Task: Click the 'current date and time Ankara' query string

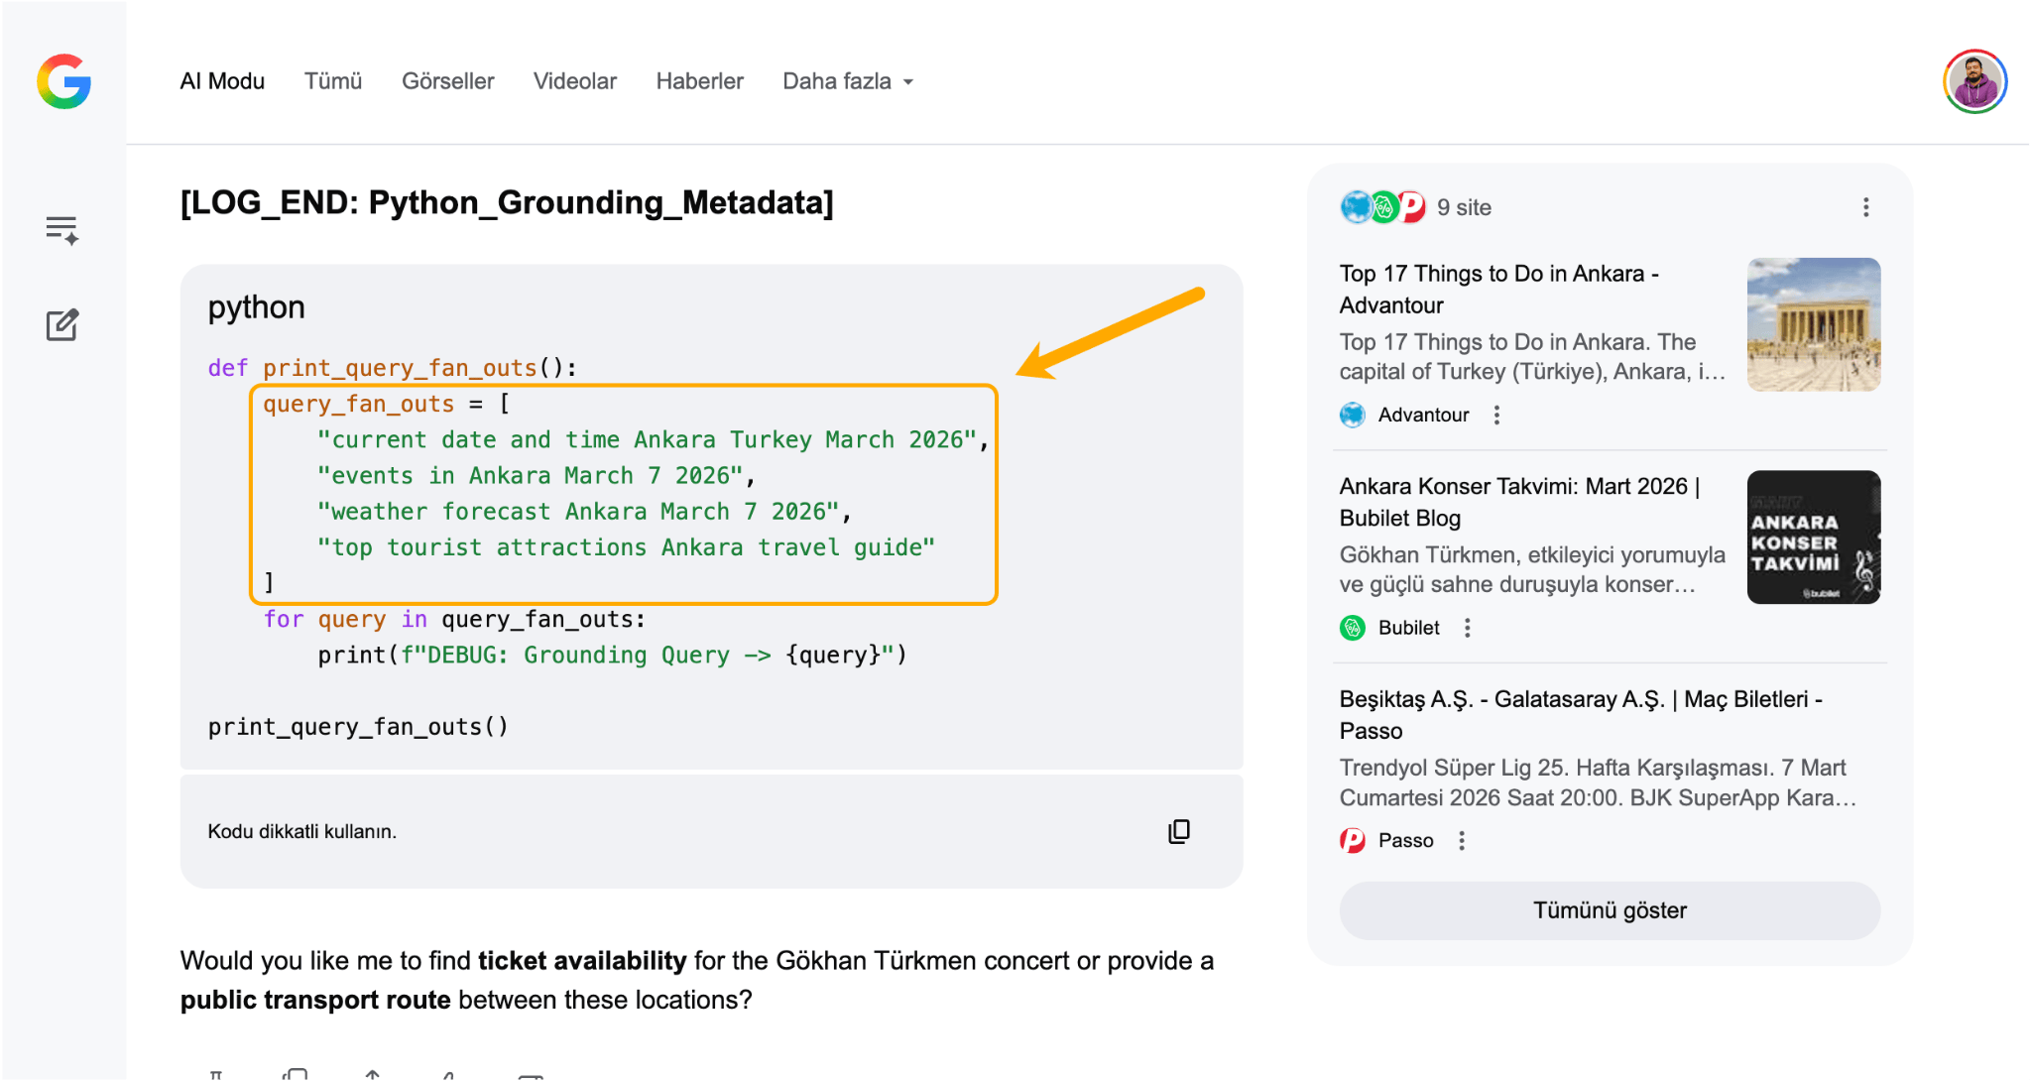Action: click(653, 439)
